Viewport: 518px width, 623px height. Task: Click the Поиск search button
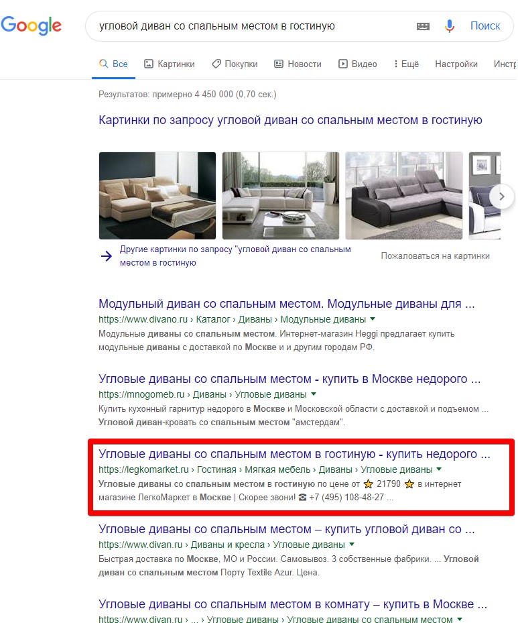tap(485, 26)
